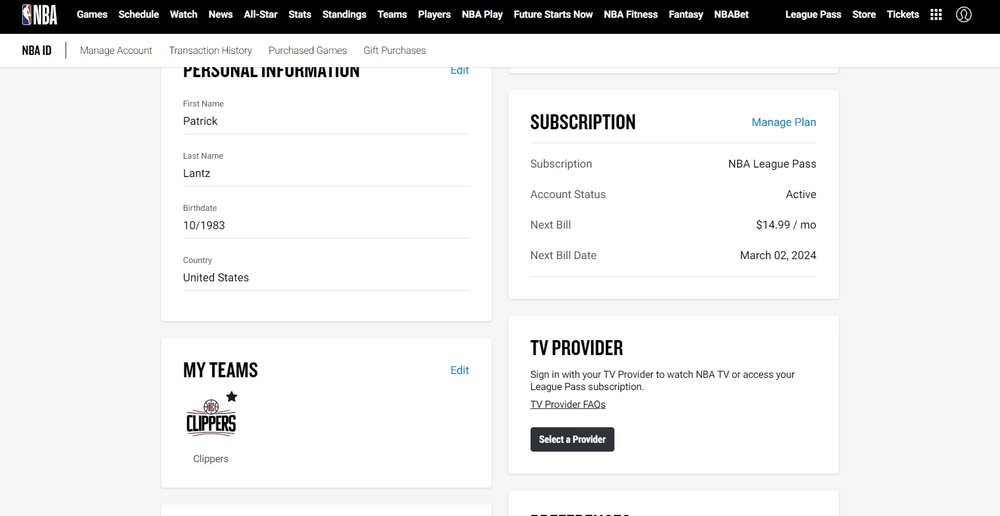Image resolution: width=1000 pixels, height=516 pixels.
Task: Open Stats menu item
Action: click(300, 14)
